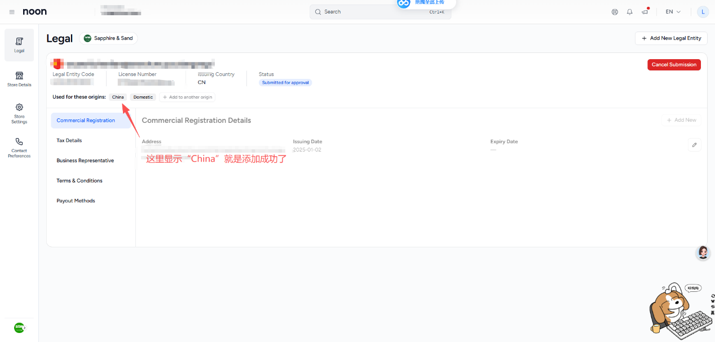Click the Domestic origin tag
The width and height of the screenshot is (715, 342).
[x=143, y=97]
